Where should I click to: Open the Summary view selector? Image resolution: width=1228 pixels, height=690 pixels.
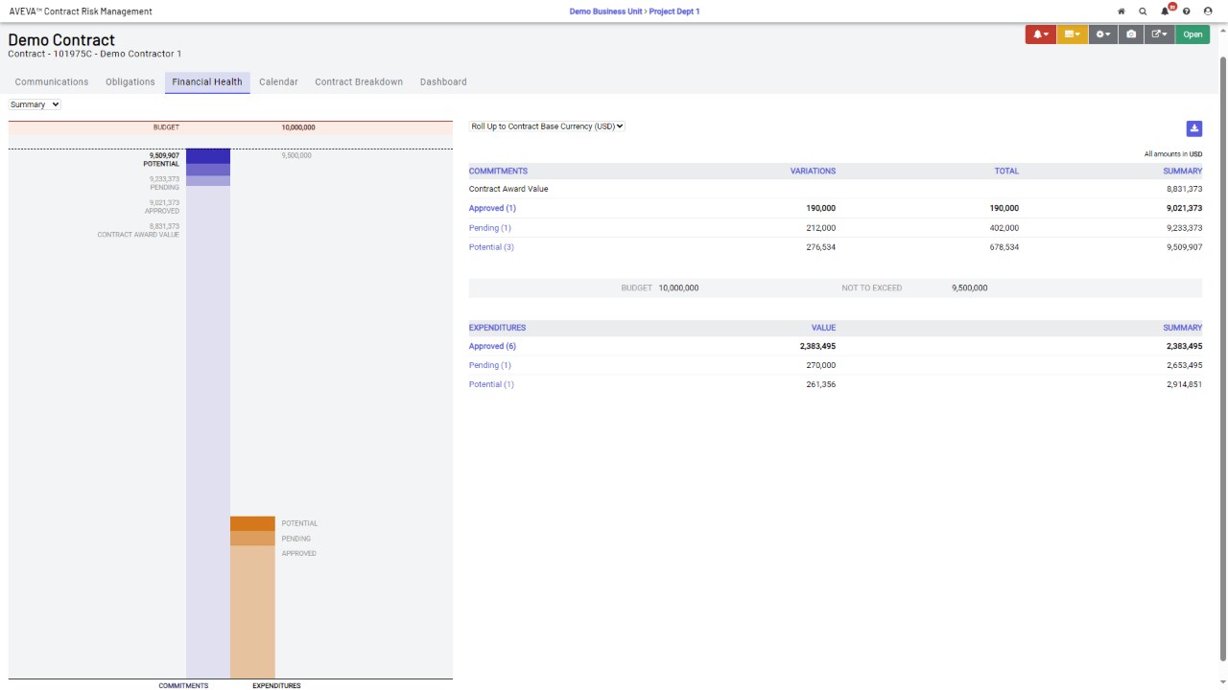pos(35,104)
